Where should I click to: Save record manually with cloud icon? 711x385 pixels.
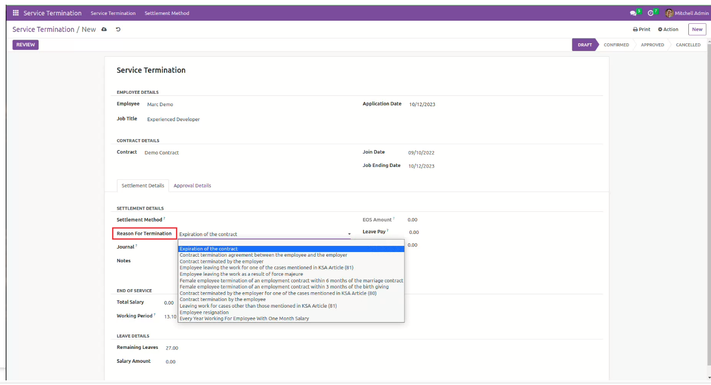(104, 29)
